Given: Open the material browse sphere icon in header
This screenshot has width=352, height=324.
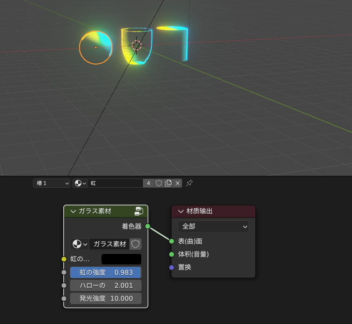Looking at the screenshot, I should [80, 183].
